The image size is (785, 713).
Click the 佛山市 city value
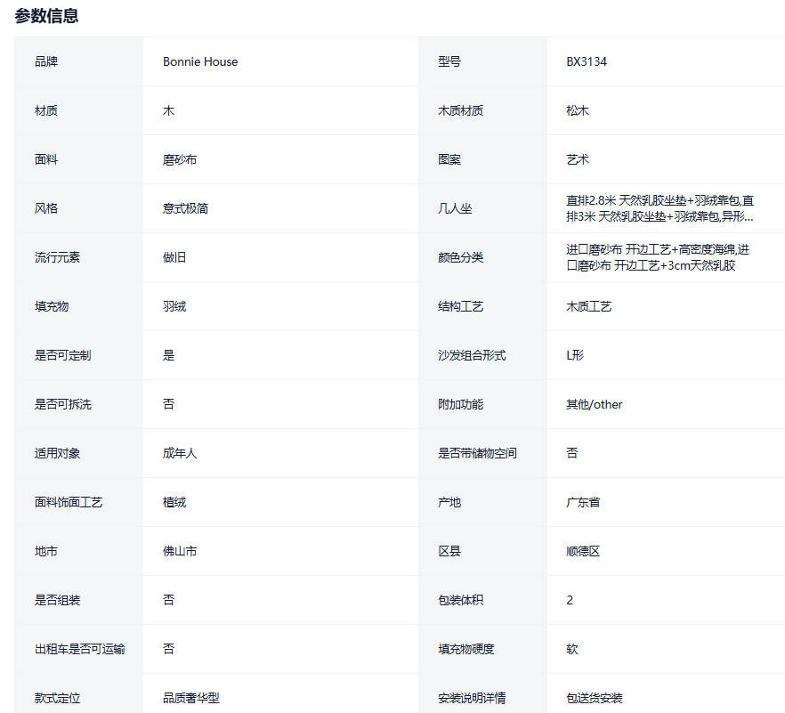(180, 551)
